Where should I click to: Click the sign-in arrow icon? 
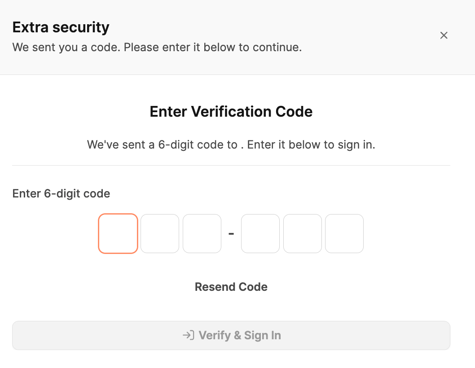click(188, 335)
